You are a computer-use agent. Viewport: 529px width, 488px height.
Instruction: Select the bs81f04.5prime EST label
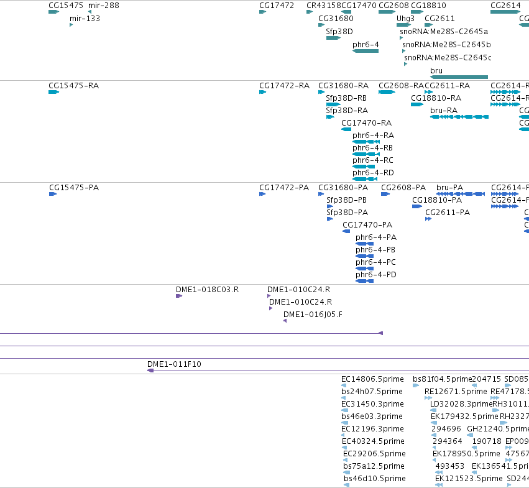point(443,379)
